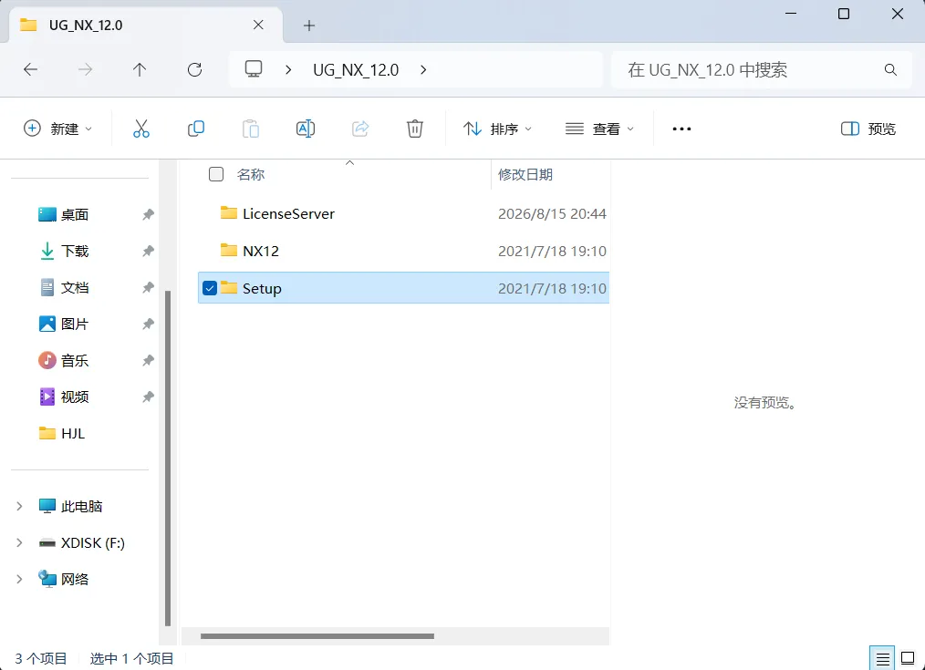Open the 排序 sort dropdown
The height and width of the screenshot is (670, 925).
pyautogui.click(x=497, y=129)
